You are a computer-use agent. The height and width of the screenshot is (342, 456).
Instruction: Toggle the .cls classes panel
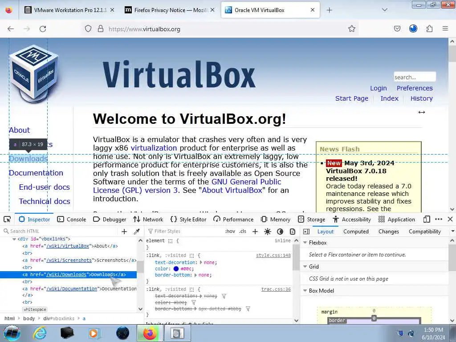(243, 232)
